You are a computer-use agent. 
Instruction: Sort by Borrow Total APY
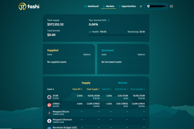pos(106,89)
